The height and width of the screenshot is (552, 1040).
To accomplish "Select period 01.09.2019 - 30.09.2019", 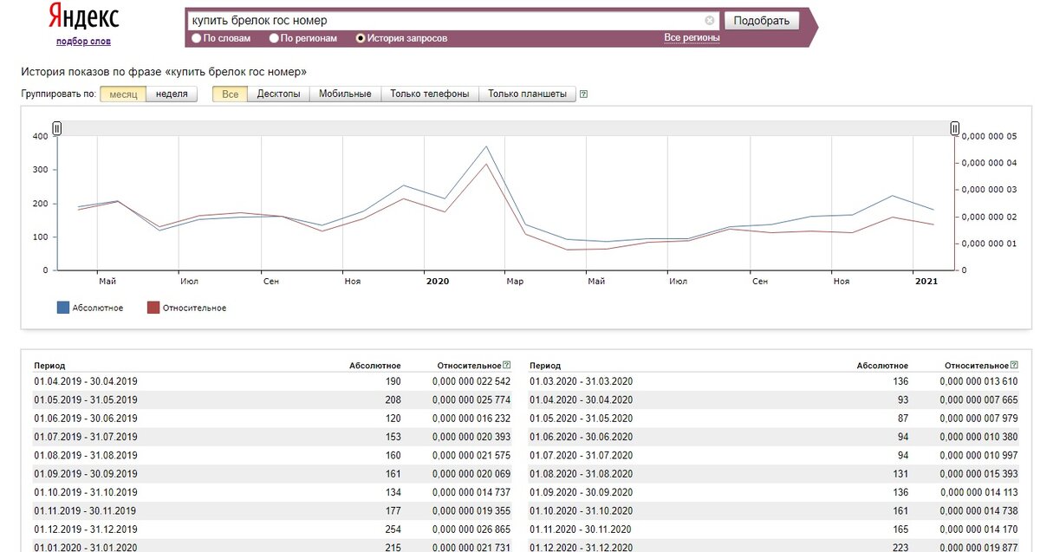I will [x=86, y=474].
